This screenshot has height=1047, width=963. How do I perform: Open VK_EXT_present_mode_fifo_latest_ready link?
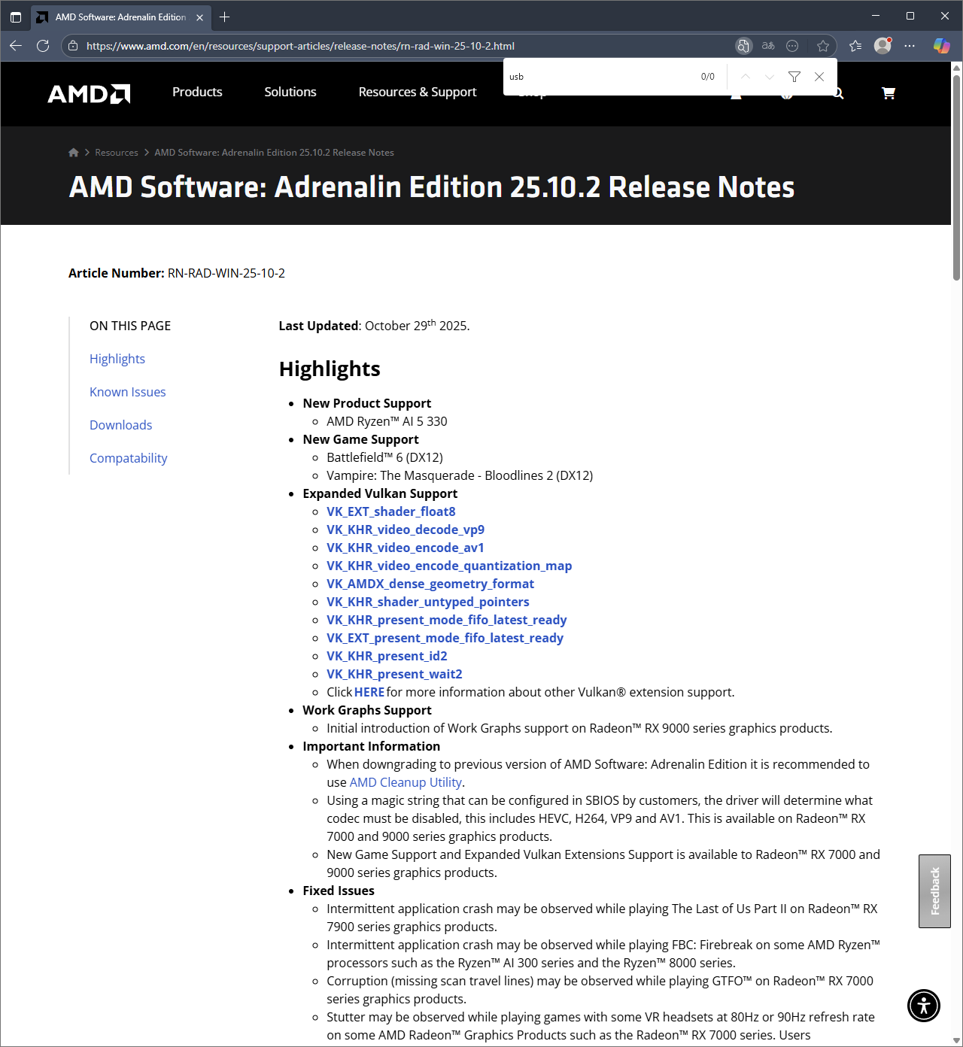coord(445,638)
